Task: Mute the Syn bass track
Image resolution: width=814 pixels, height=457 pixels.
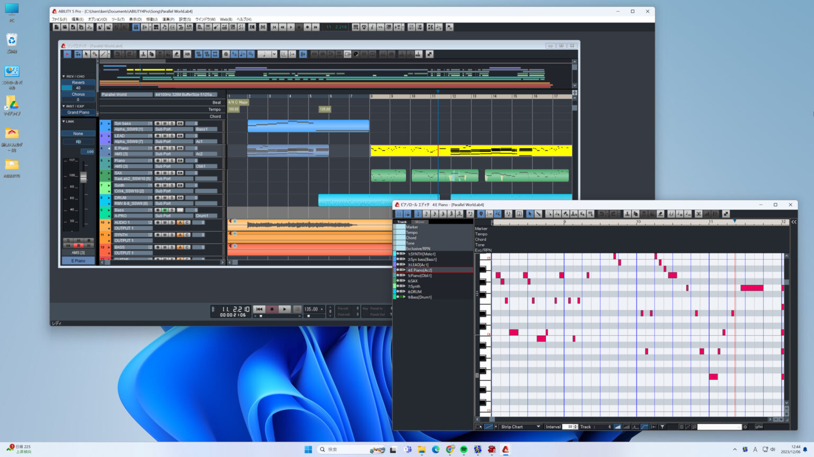Action: click(x=165, y=123)
